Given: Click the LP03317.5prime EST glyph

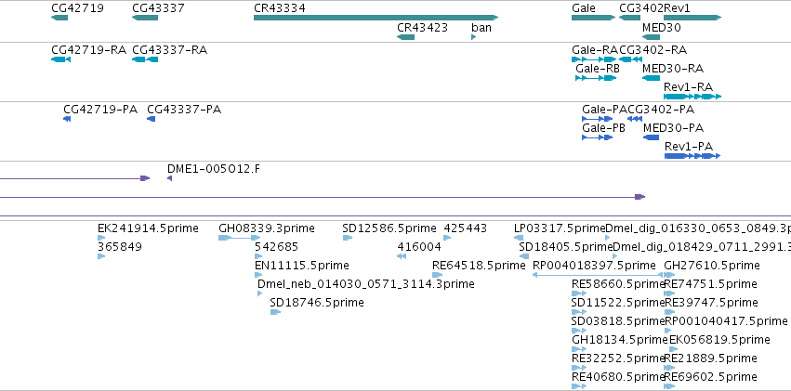Looking at the screenshot, I should [x=519, y=238].
